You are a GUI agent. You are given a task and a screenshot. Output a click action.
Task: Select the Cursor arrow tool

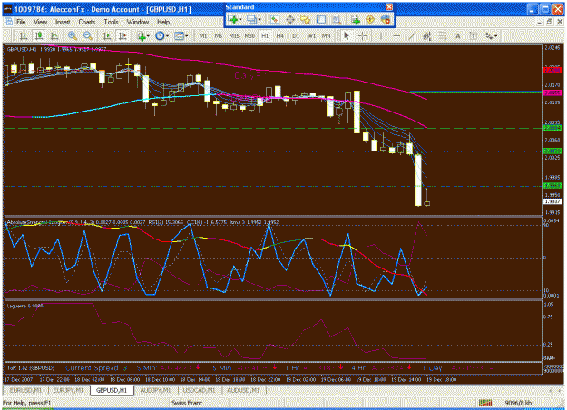tap(347, 35)
